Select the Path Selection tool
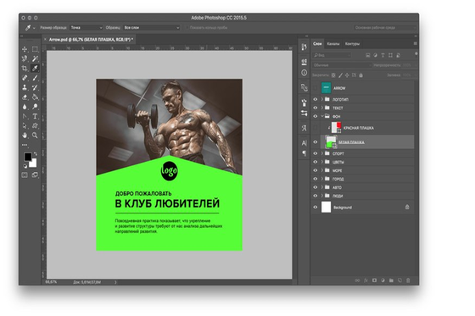 tap(25, 125)
